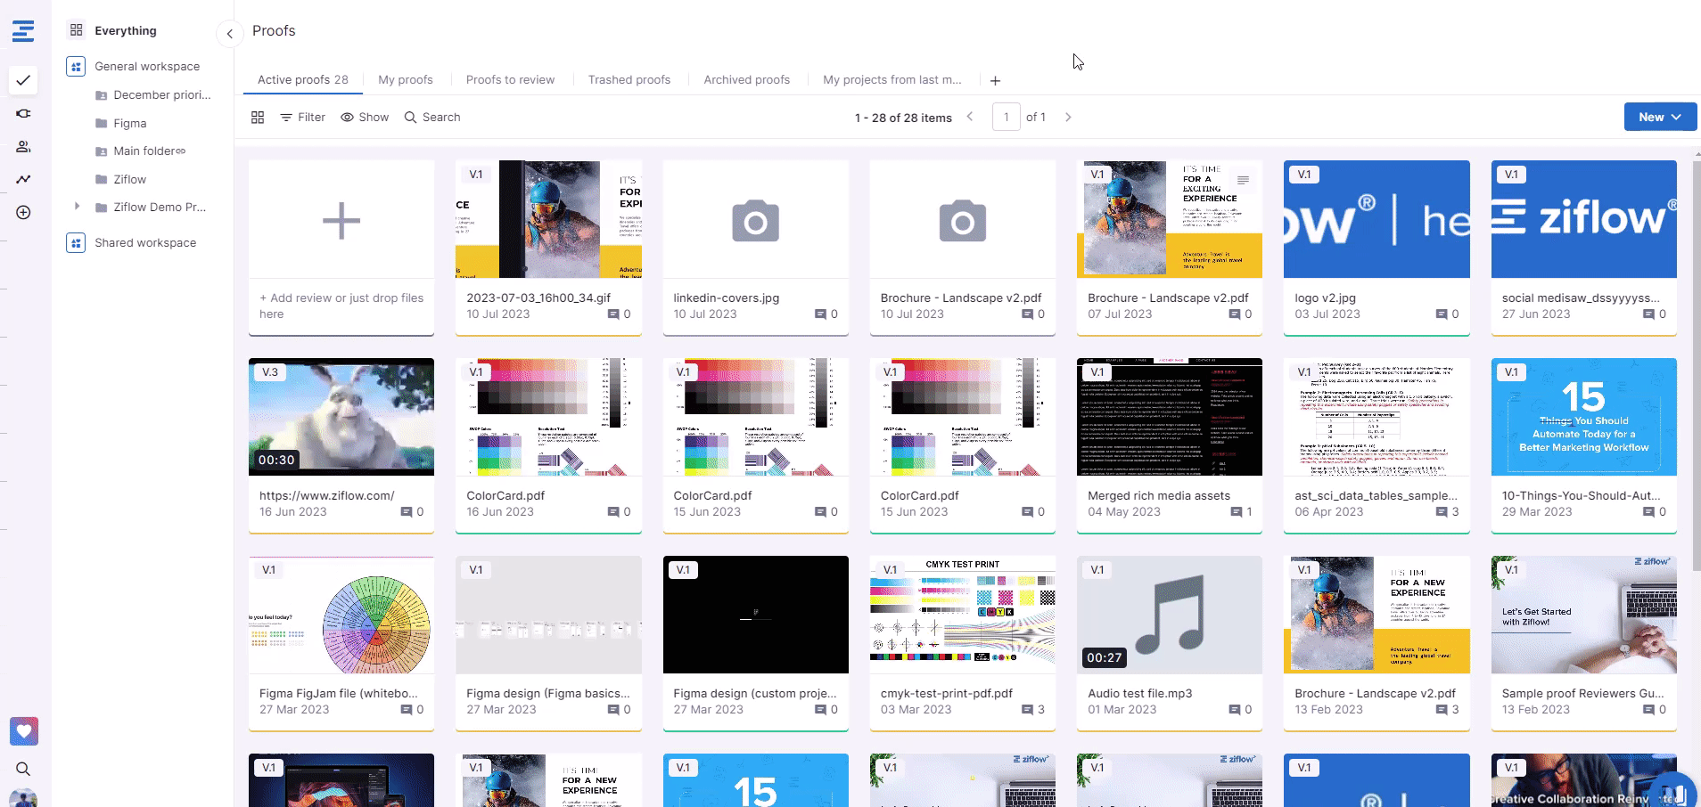Open the analytics chart icon in the sidebar
This screenshot has height=807, width=1701.
(x=23, y=179)
